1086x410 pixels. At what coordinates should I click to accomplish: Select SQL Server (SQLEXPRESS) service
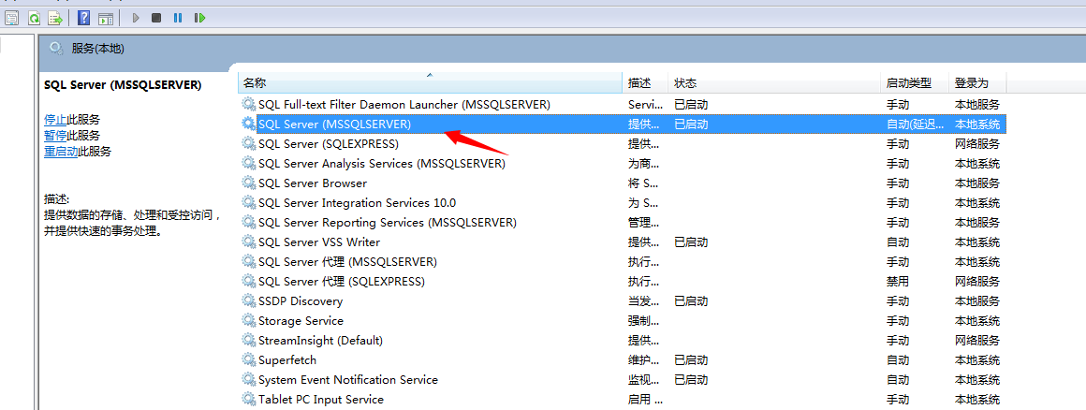point(328,143)
